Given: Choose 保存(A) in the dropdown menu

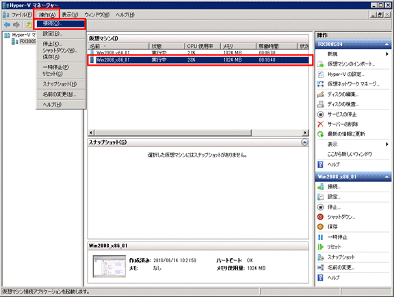Looking at the screenshot, I should 61,57.
